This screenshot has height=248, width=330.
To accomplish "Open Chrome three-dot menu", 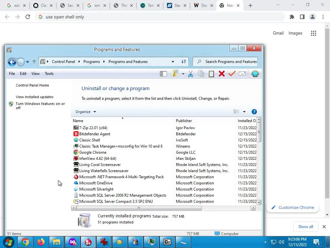I will coord(323,17).
